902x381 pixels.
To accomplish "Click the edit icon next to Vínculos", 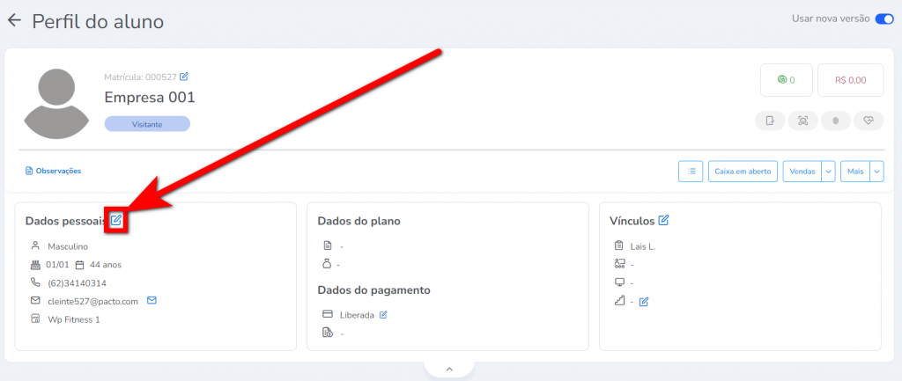I will click(x=663, y=220).
